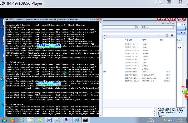The height and width of the screenshot is (123, 188).
Task: Click the cmd window scrollbar down arrow
Action: (x=101, y=116)
